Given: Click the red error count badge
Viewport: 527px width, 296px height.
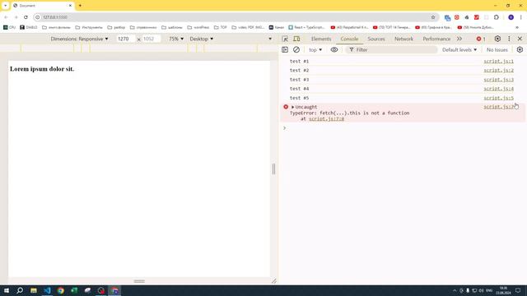Looking at the screenshot, I should pos(481,39).
